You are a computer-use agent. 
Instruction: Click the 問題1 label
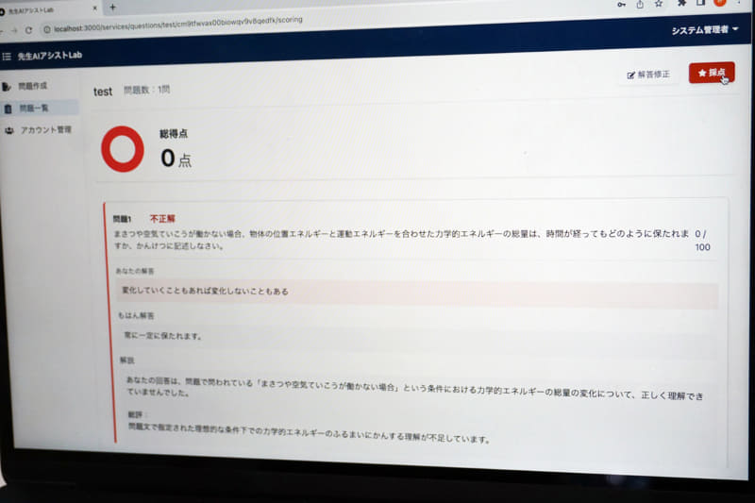(x=123, y=220)
